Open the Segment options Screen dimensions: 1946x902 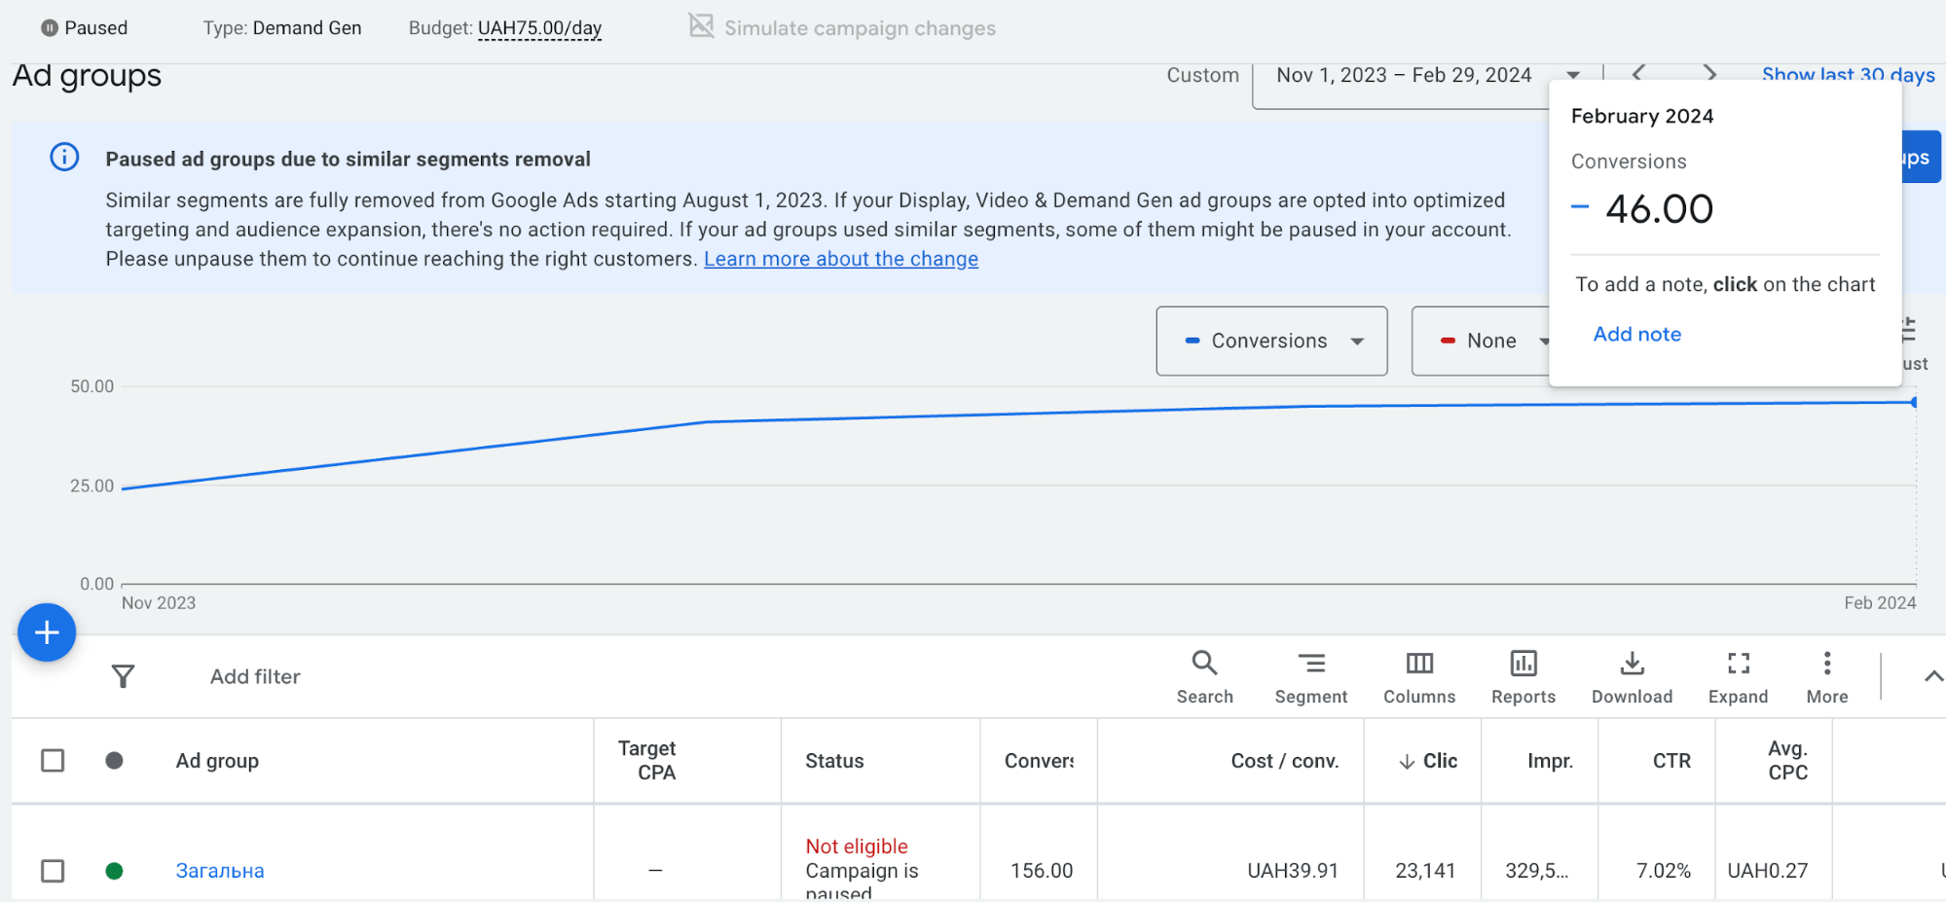tap(1310, 677)
